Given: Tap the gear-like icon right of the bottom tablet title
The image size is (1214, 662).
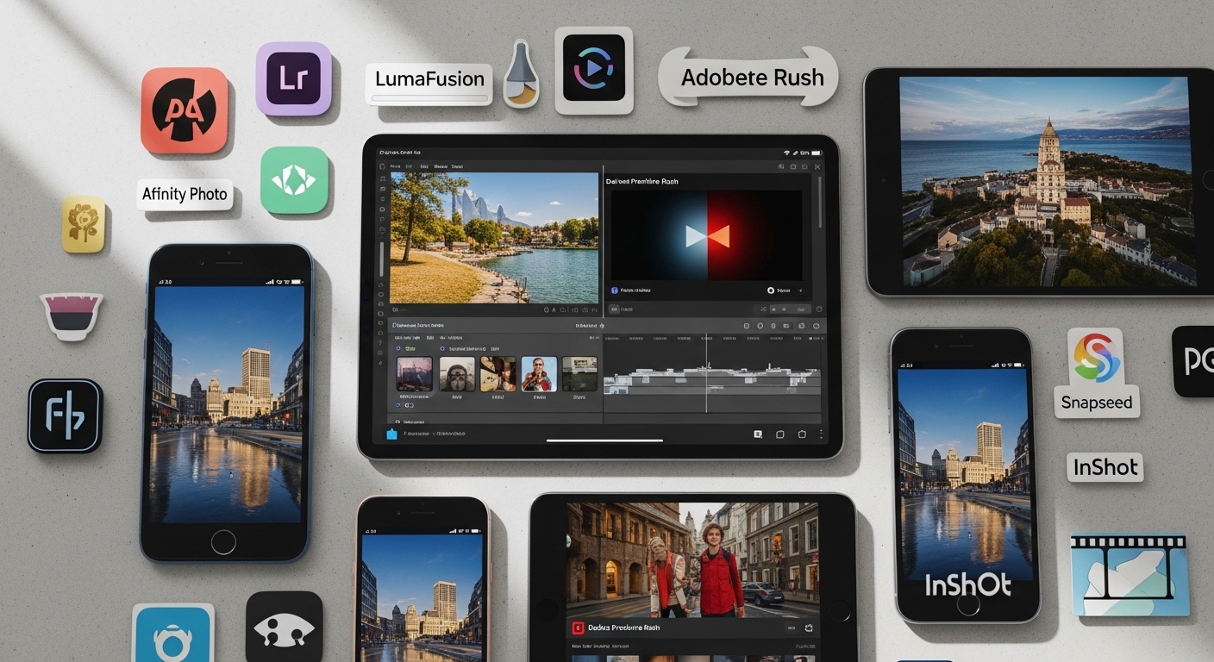Looking at the screenshot, I should click(809, 628).
